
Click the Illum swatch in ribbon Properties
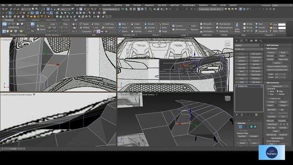click(x=282, y=28)
